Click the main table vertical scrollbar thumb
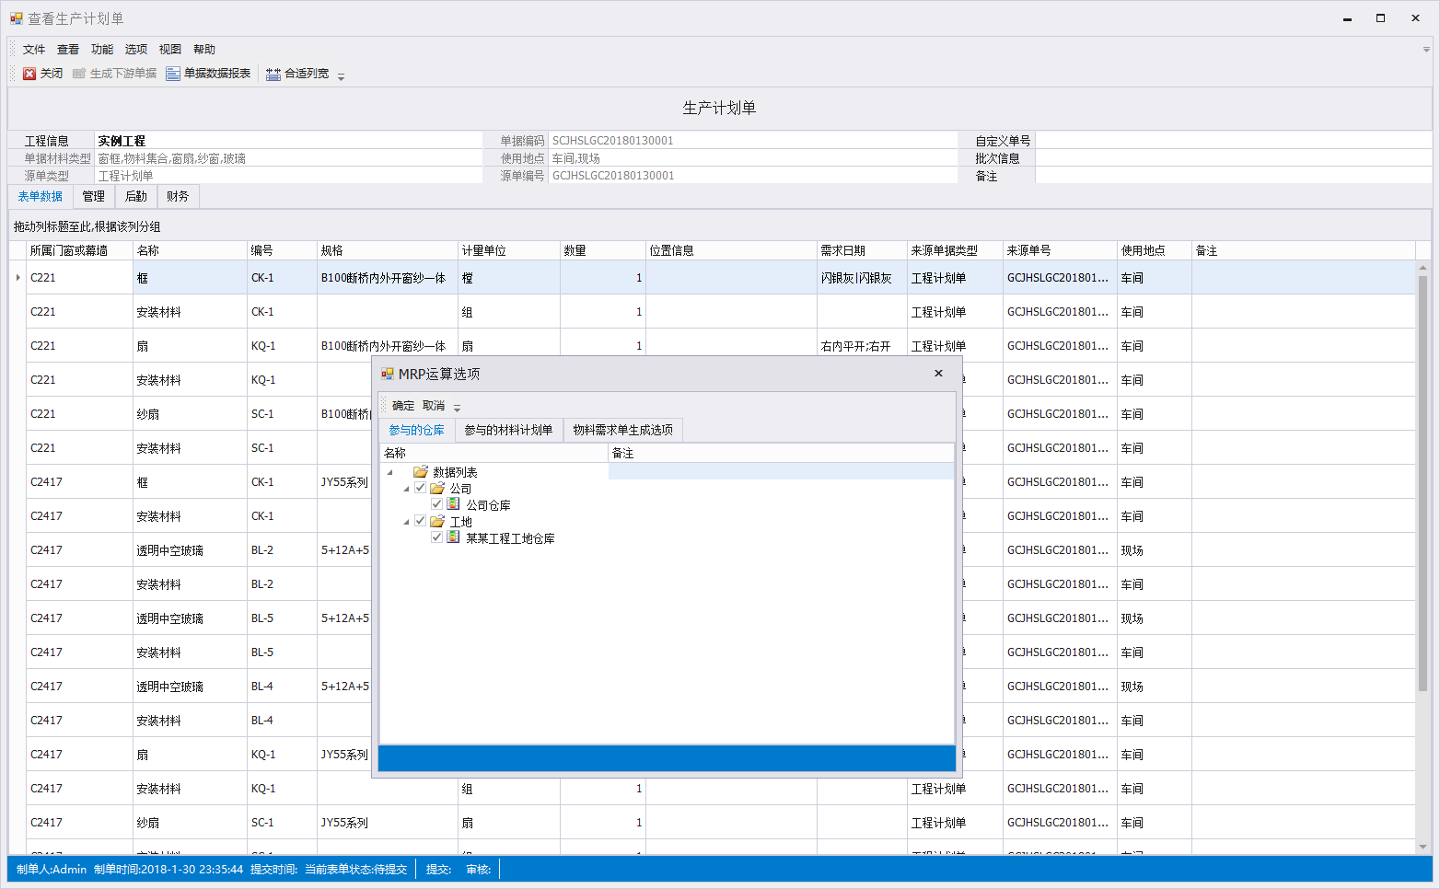 (1423, 479)
